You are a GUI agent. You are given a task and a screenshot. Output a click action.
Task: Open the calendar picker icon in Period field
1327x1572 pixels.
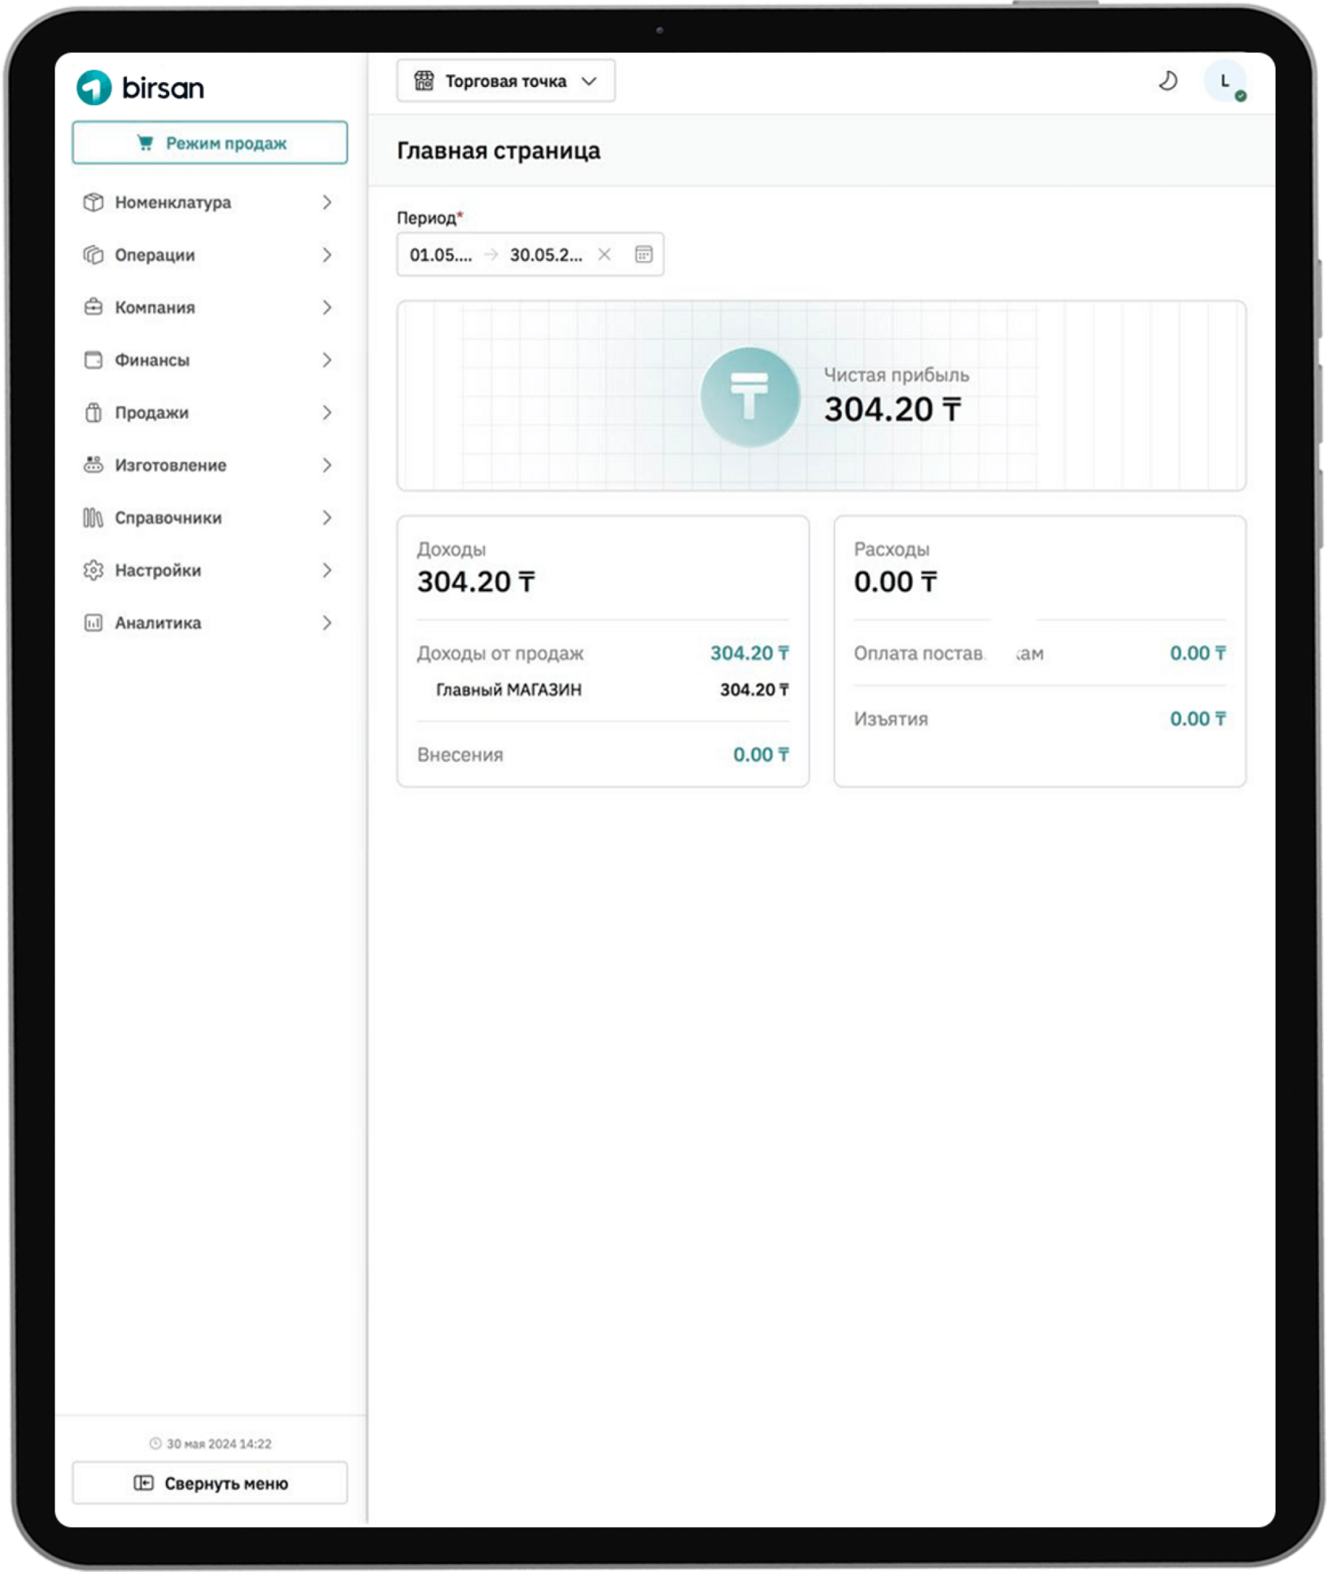(644, 254)
